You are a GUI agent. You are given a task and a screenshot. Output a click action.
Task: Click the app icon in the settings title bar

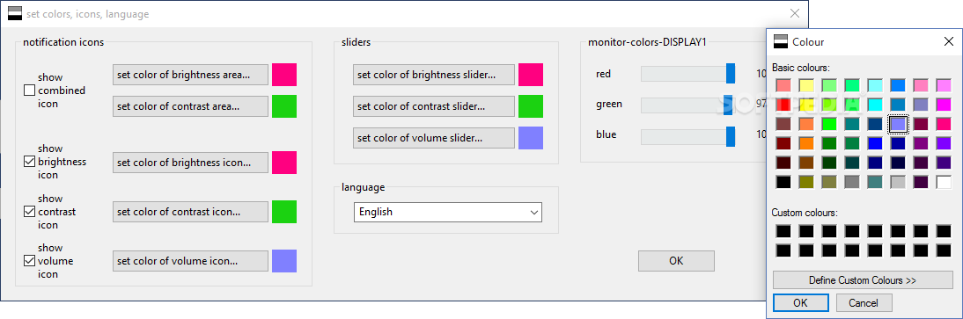(x=15, y=13)
